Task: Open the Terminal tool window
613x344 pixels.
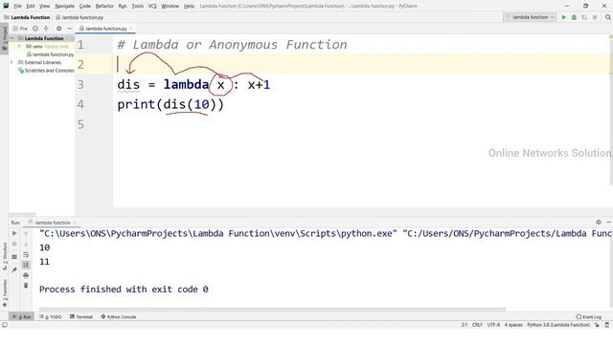Action: click(81, 316)
